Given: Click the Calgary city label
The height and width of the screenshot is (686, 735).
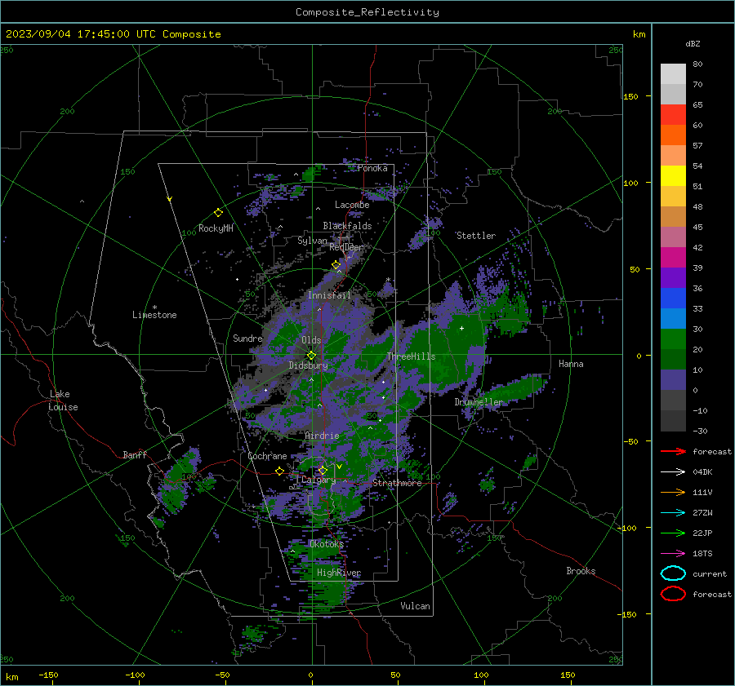Looking at the screenshot, I should 318,480.
